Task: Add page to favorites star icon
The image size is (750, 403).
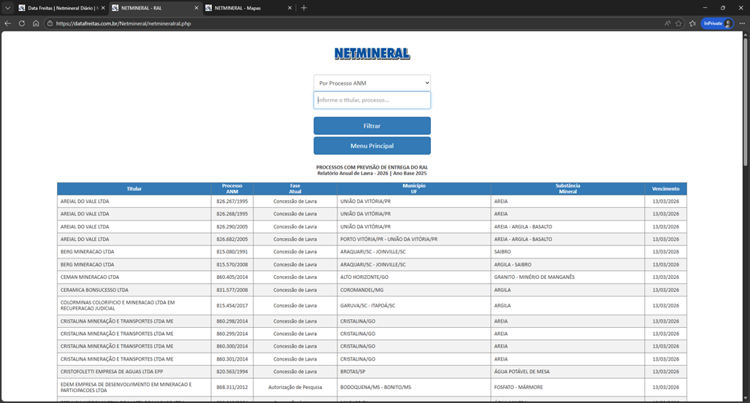Action: (x=678, y=23)
